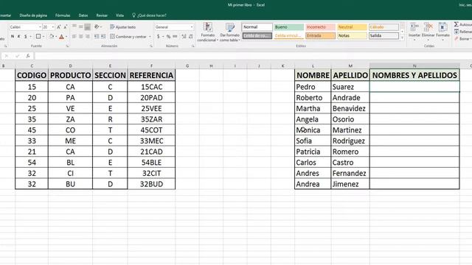Apply comma thousands style icon

(x=175, y=36)
